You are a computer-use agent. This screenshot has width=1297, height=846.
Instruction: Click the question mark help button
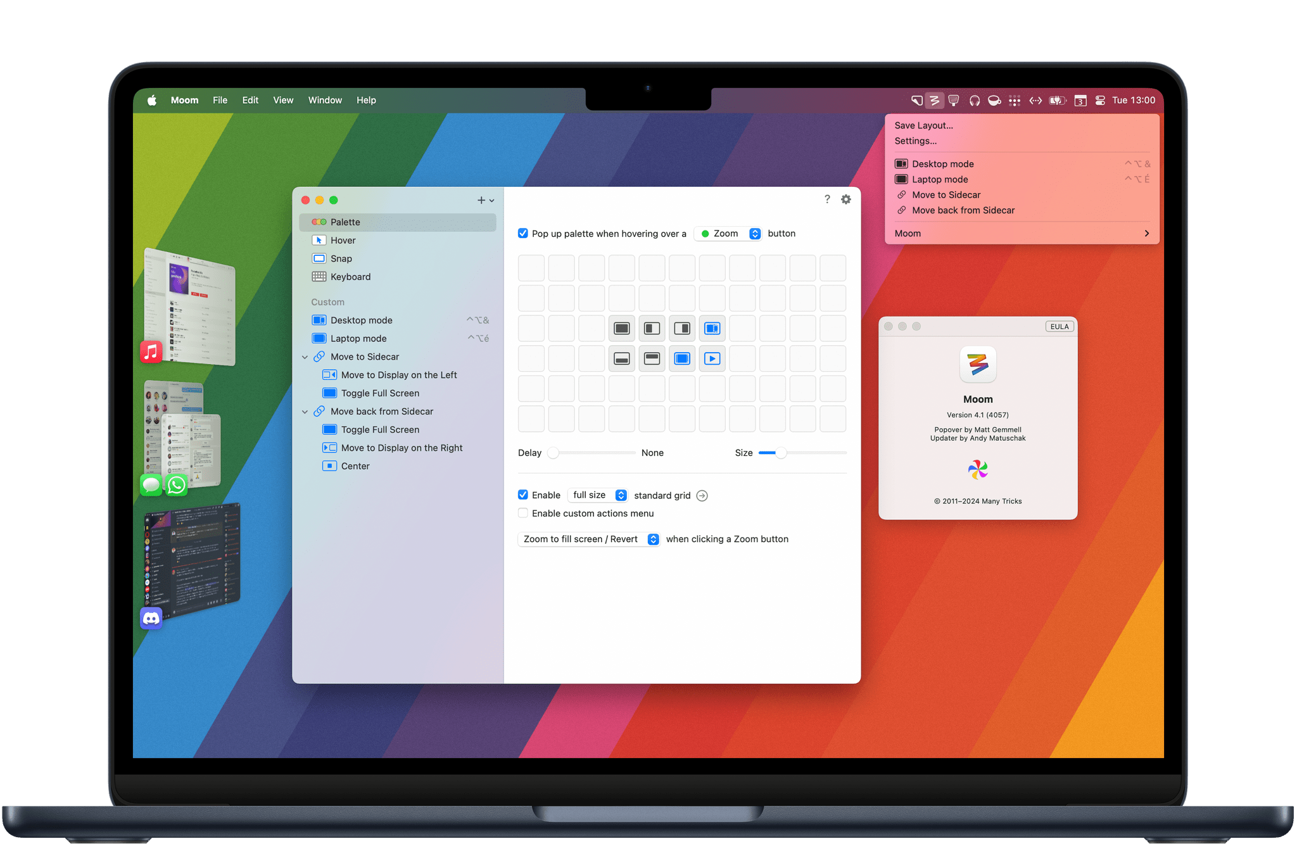pos(827,199)
